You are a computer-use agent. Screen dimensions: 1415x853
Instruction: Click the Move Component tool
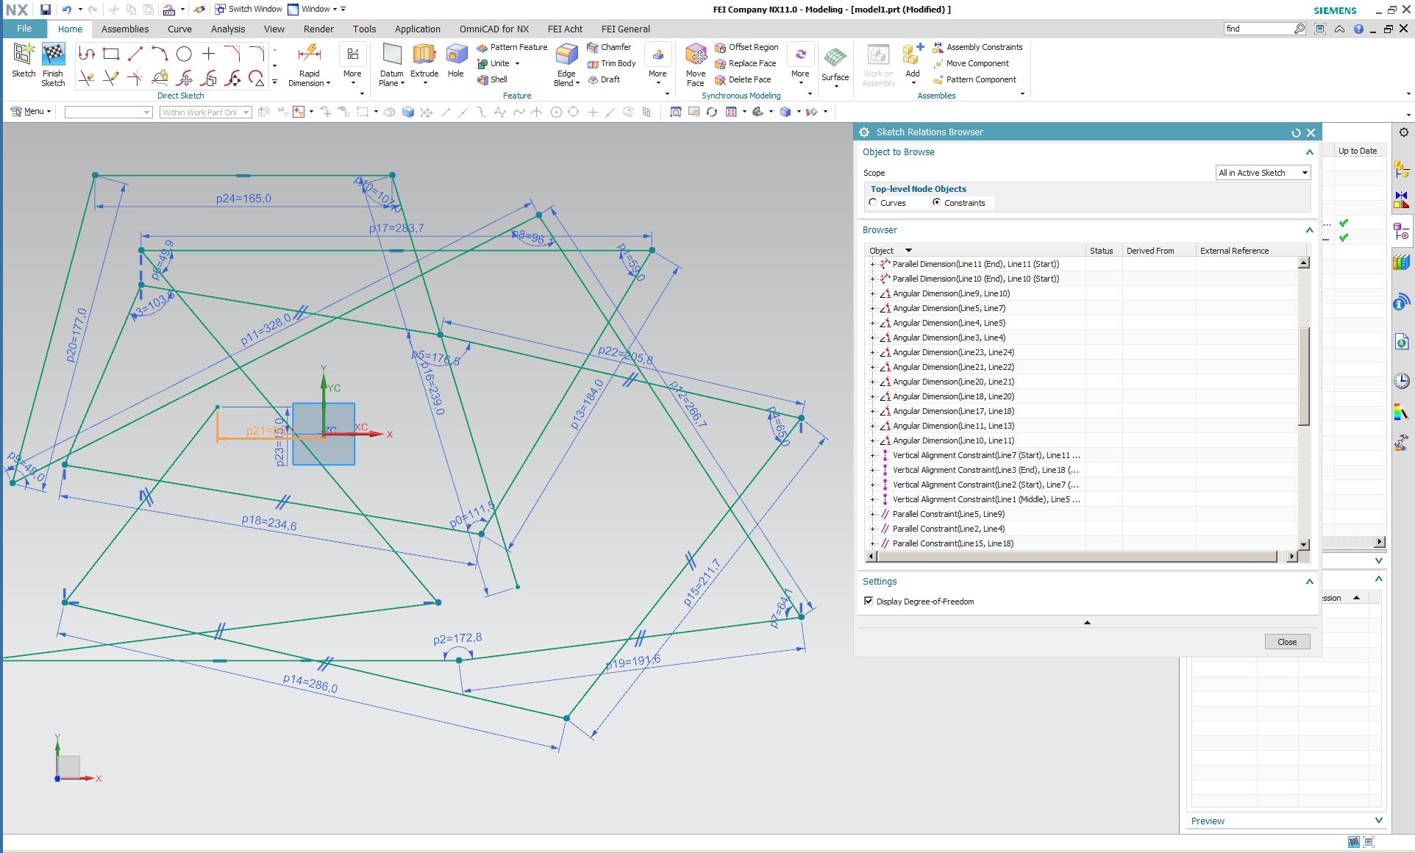(971, 63)
